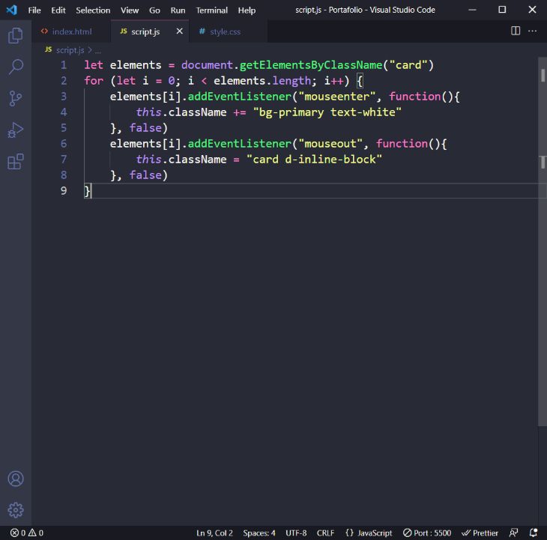
Task: Toggle Live Server on Port 5500
Action: point(427,533)
